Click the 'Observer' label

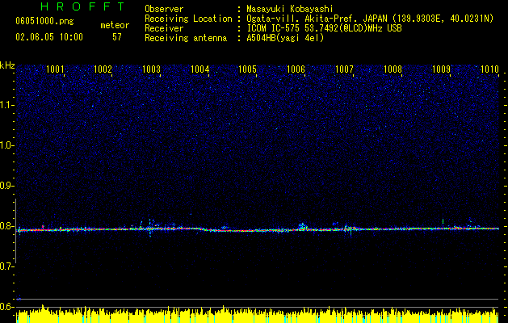(x=164, y=9)
